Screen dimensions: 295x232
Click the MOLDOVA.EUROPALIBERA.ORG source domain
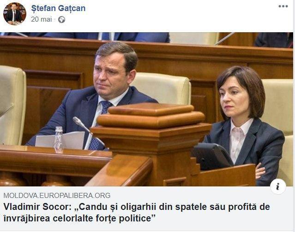[x=57, y=196]
